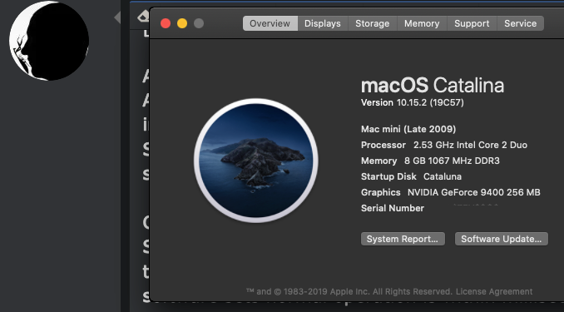The width and height of the screenshot is (564, 312).
Task: Click the macOS Catalina title
Action: 433,86
